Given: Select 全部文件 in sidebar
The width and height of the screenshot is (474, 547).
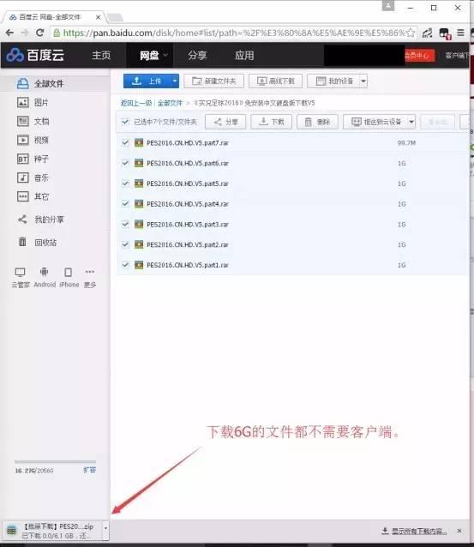Looking at the screenshot, I should tap(40, 83).
